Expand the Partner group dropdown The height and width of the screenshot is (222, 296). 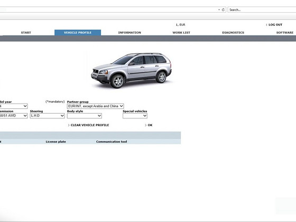[x=95, y=106]
